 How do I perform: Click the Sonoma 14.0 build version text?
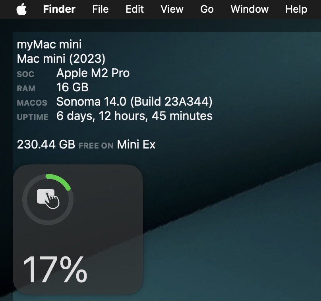[x=134, y=102]
